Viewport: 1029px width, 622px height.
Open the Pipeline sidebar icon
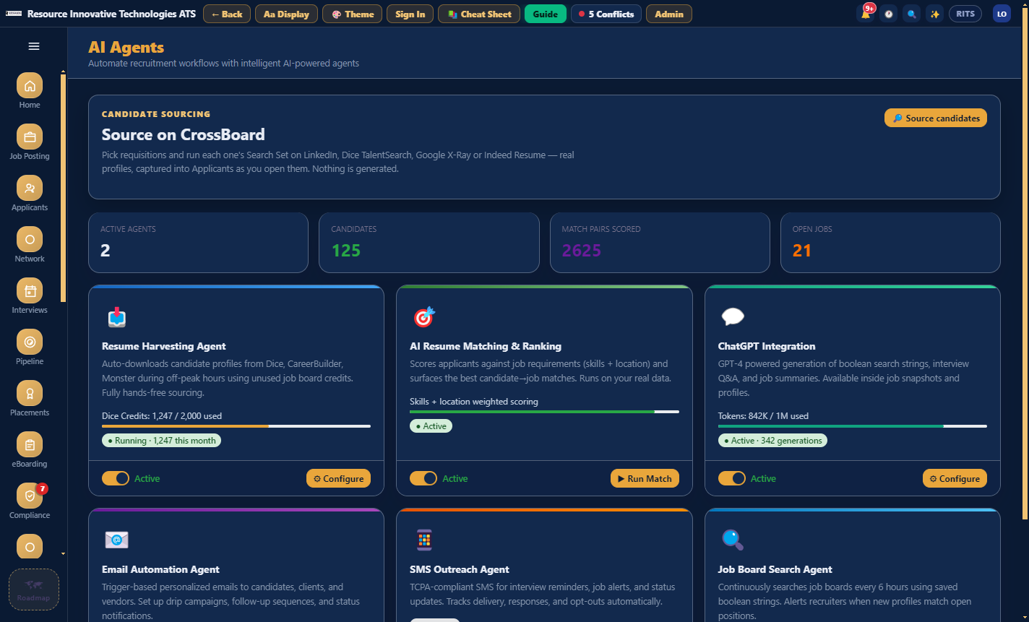point(30,342)
